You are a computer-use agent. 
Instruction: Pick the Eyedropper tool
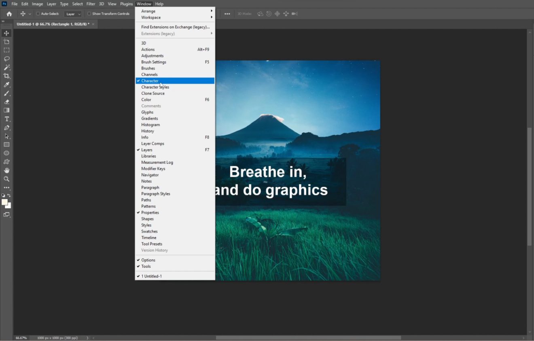6,85
